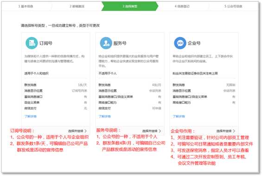The height and width of the screenshot is (176, 262).
Task: Click the 订阅号 card title
Action: pos(45,43)
